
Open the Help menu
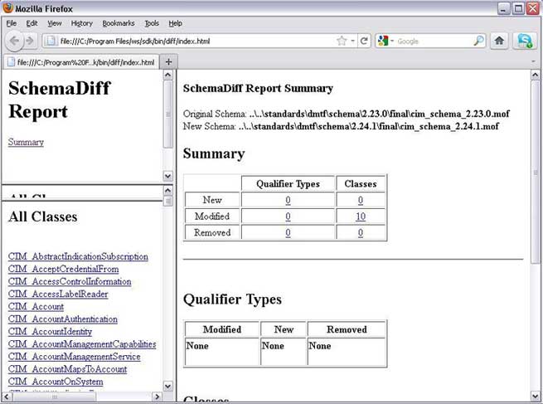(x=175, y=23)
